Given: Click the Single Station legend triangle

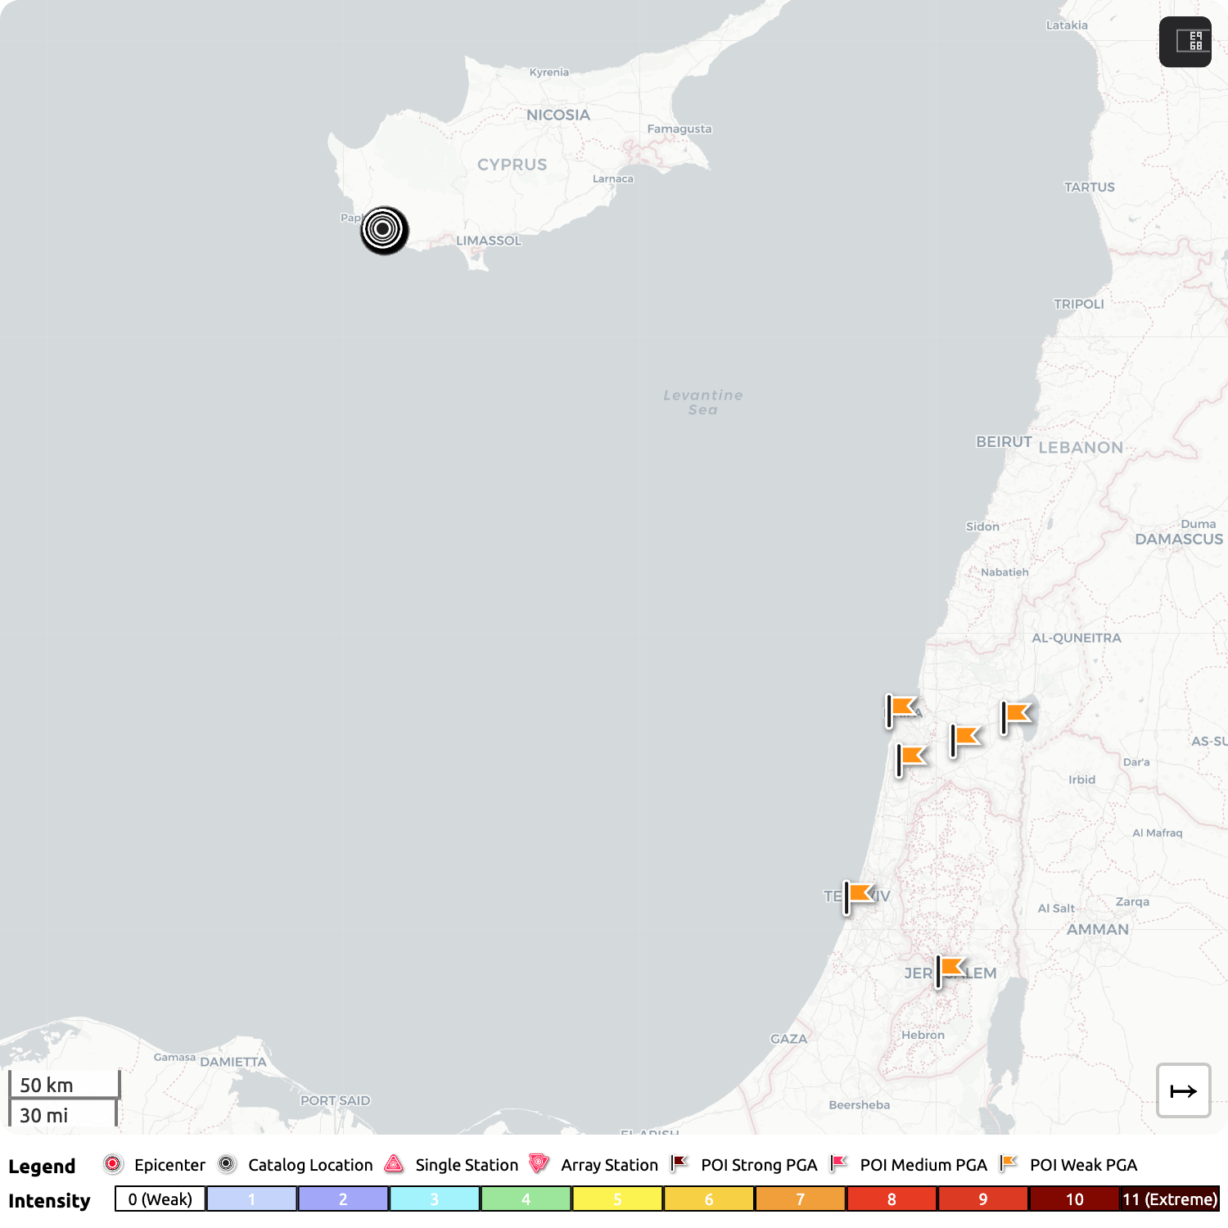Looking at the screenshot, I should point(394,1164).
